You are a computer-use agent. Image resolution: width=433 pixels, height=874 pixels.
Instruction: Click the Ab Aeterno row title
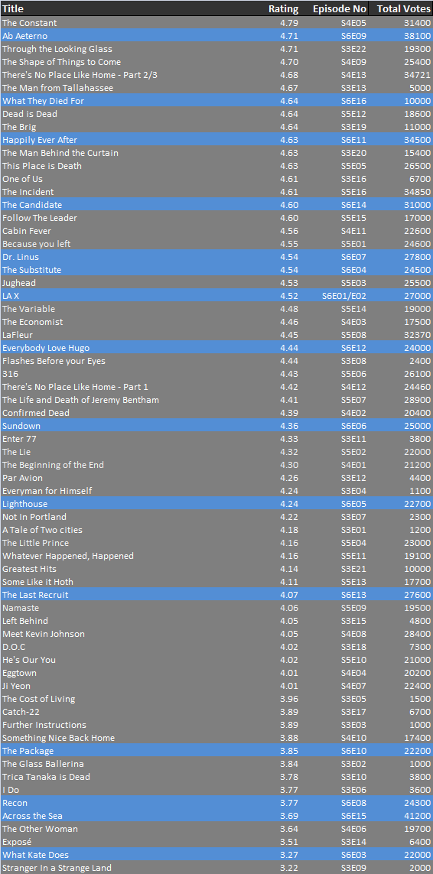25,36
